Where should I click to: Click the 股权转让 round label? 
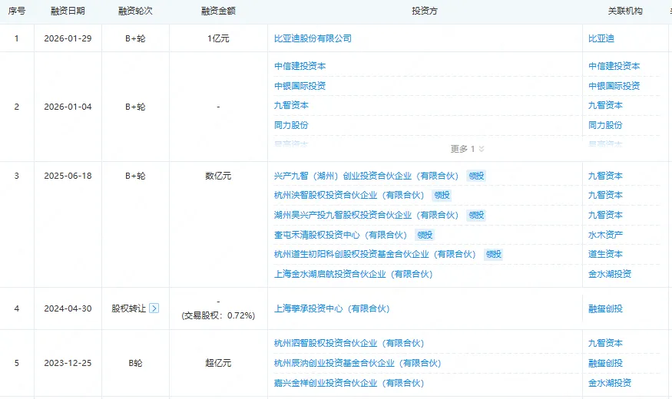(128, 308)
